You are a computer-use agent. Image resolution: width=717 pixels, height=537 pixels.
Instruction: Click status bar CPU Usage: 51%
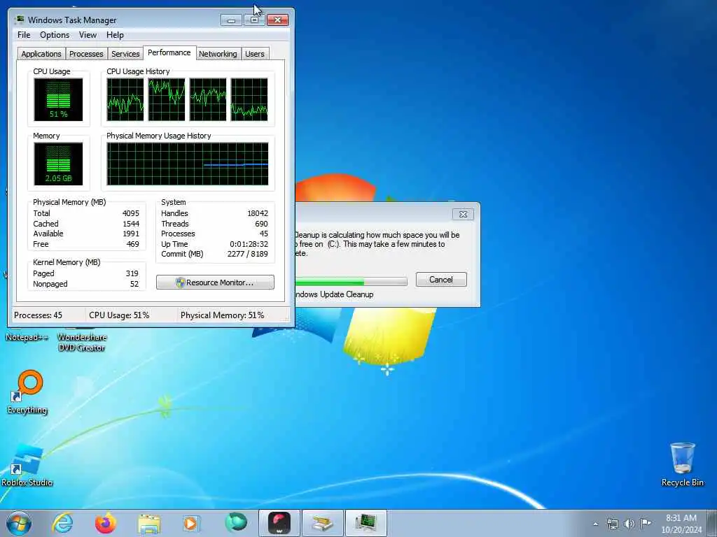click(x=119, y=315)
